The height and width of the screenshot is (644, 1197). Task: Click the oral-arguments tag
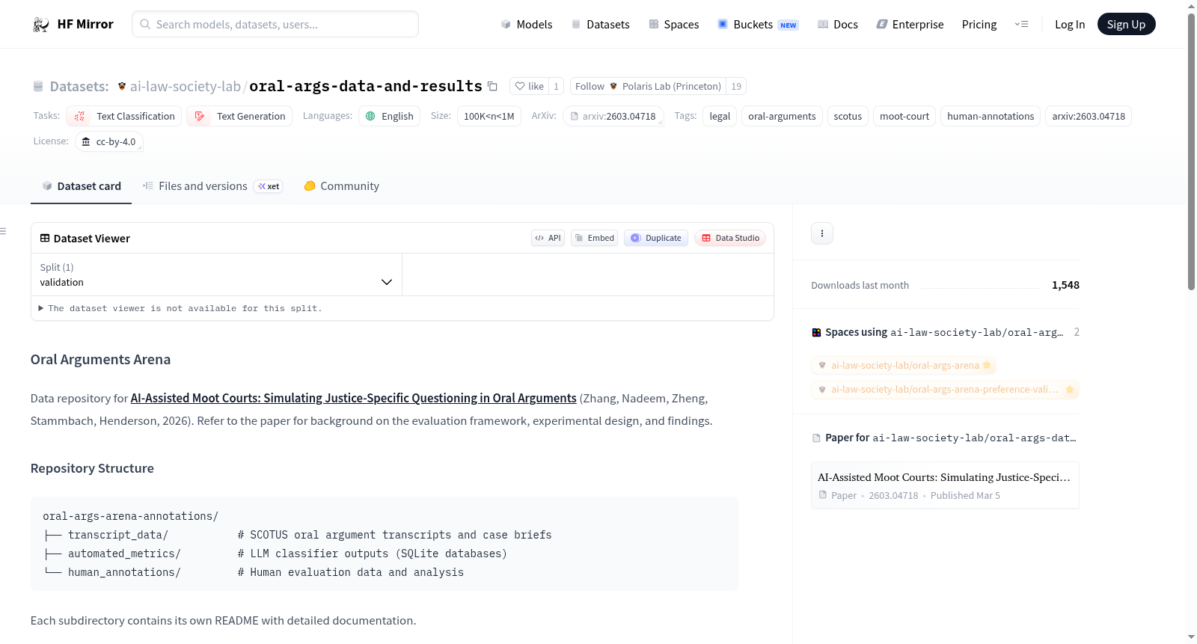point(782,117)
